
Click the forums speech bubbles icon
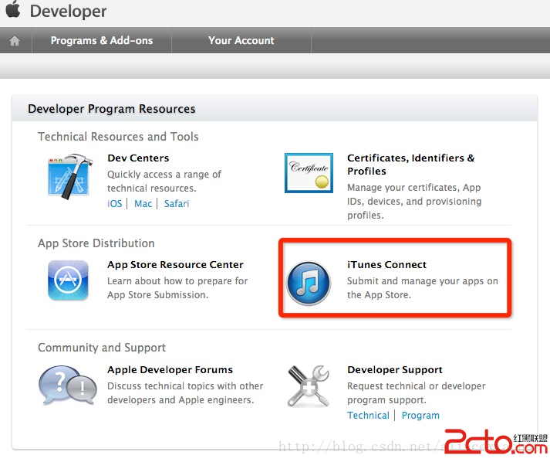(x=68, y=385)
